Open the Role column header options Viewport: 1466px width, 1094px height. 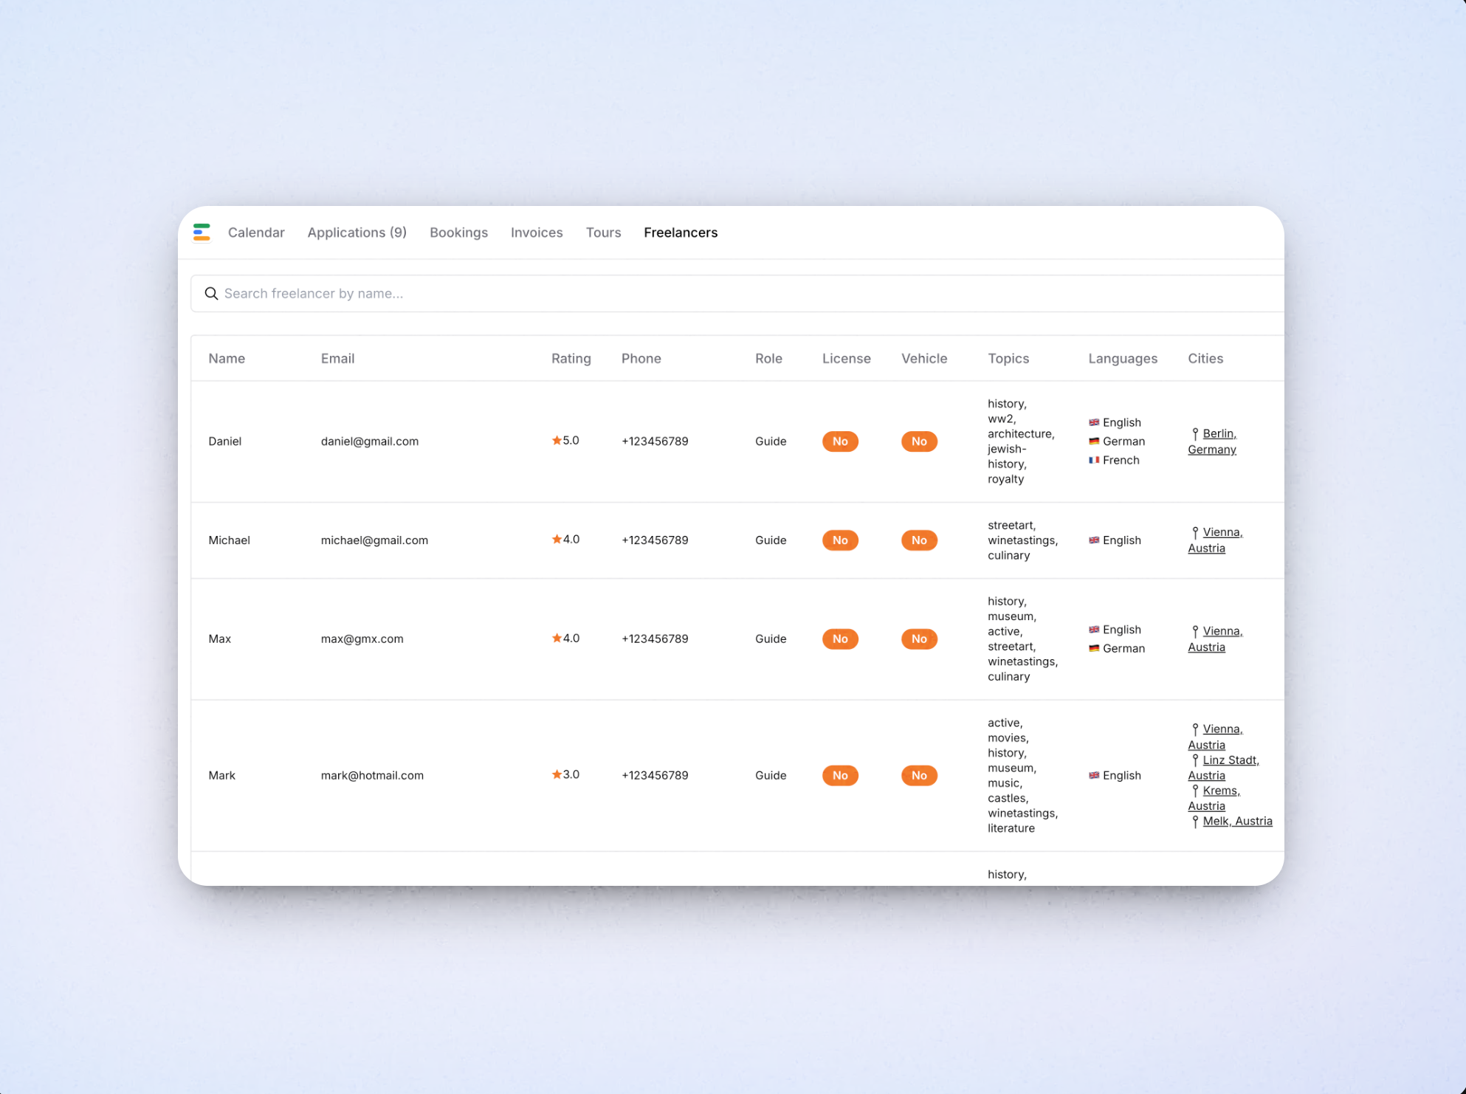point(768,358)
